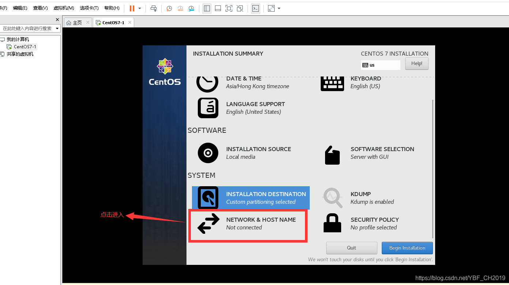Screen dimensions: 509x285
Task: Click the SOFTWARE SELECTION label
Action: [x=382, y=149]
